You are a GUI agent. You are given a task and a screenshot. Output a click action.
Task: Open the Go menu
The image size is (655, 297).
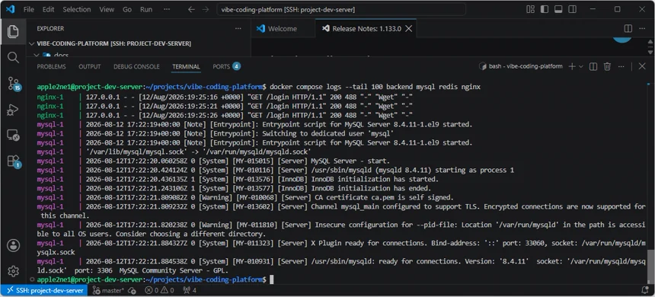127,9
